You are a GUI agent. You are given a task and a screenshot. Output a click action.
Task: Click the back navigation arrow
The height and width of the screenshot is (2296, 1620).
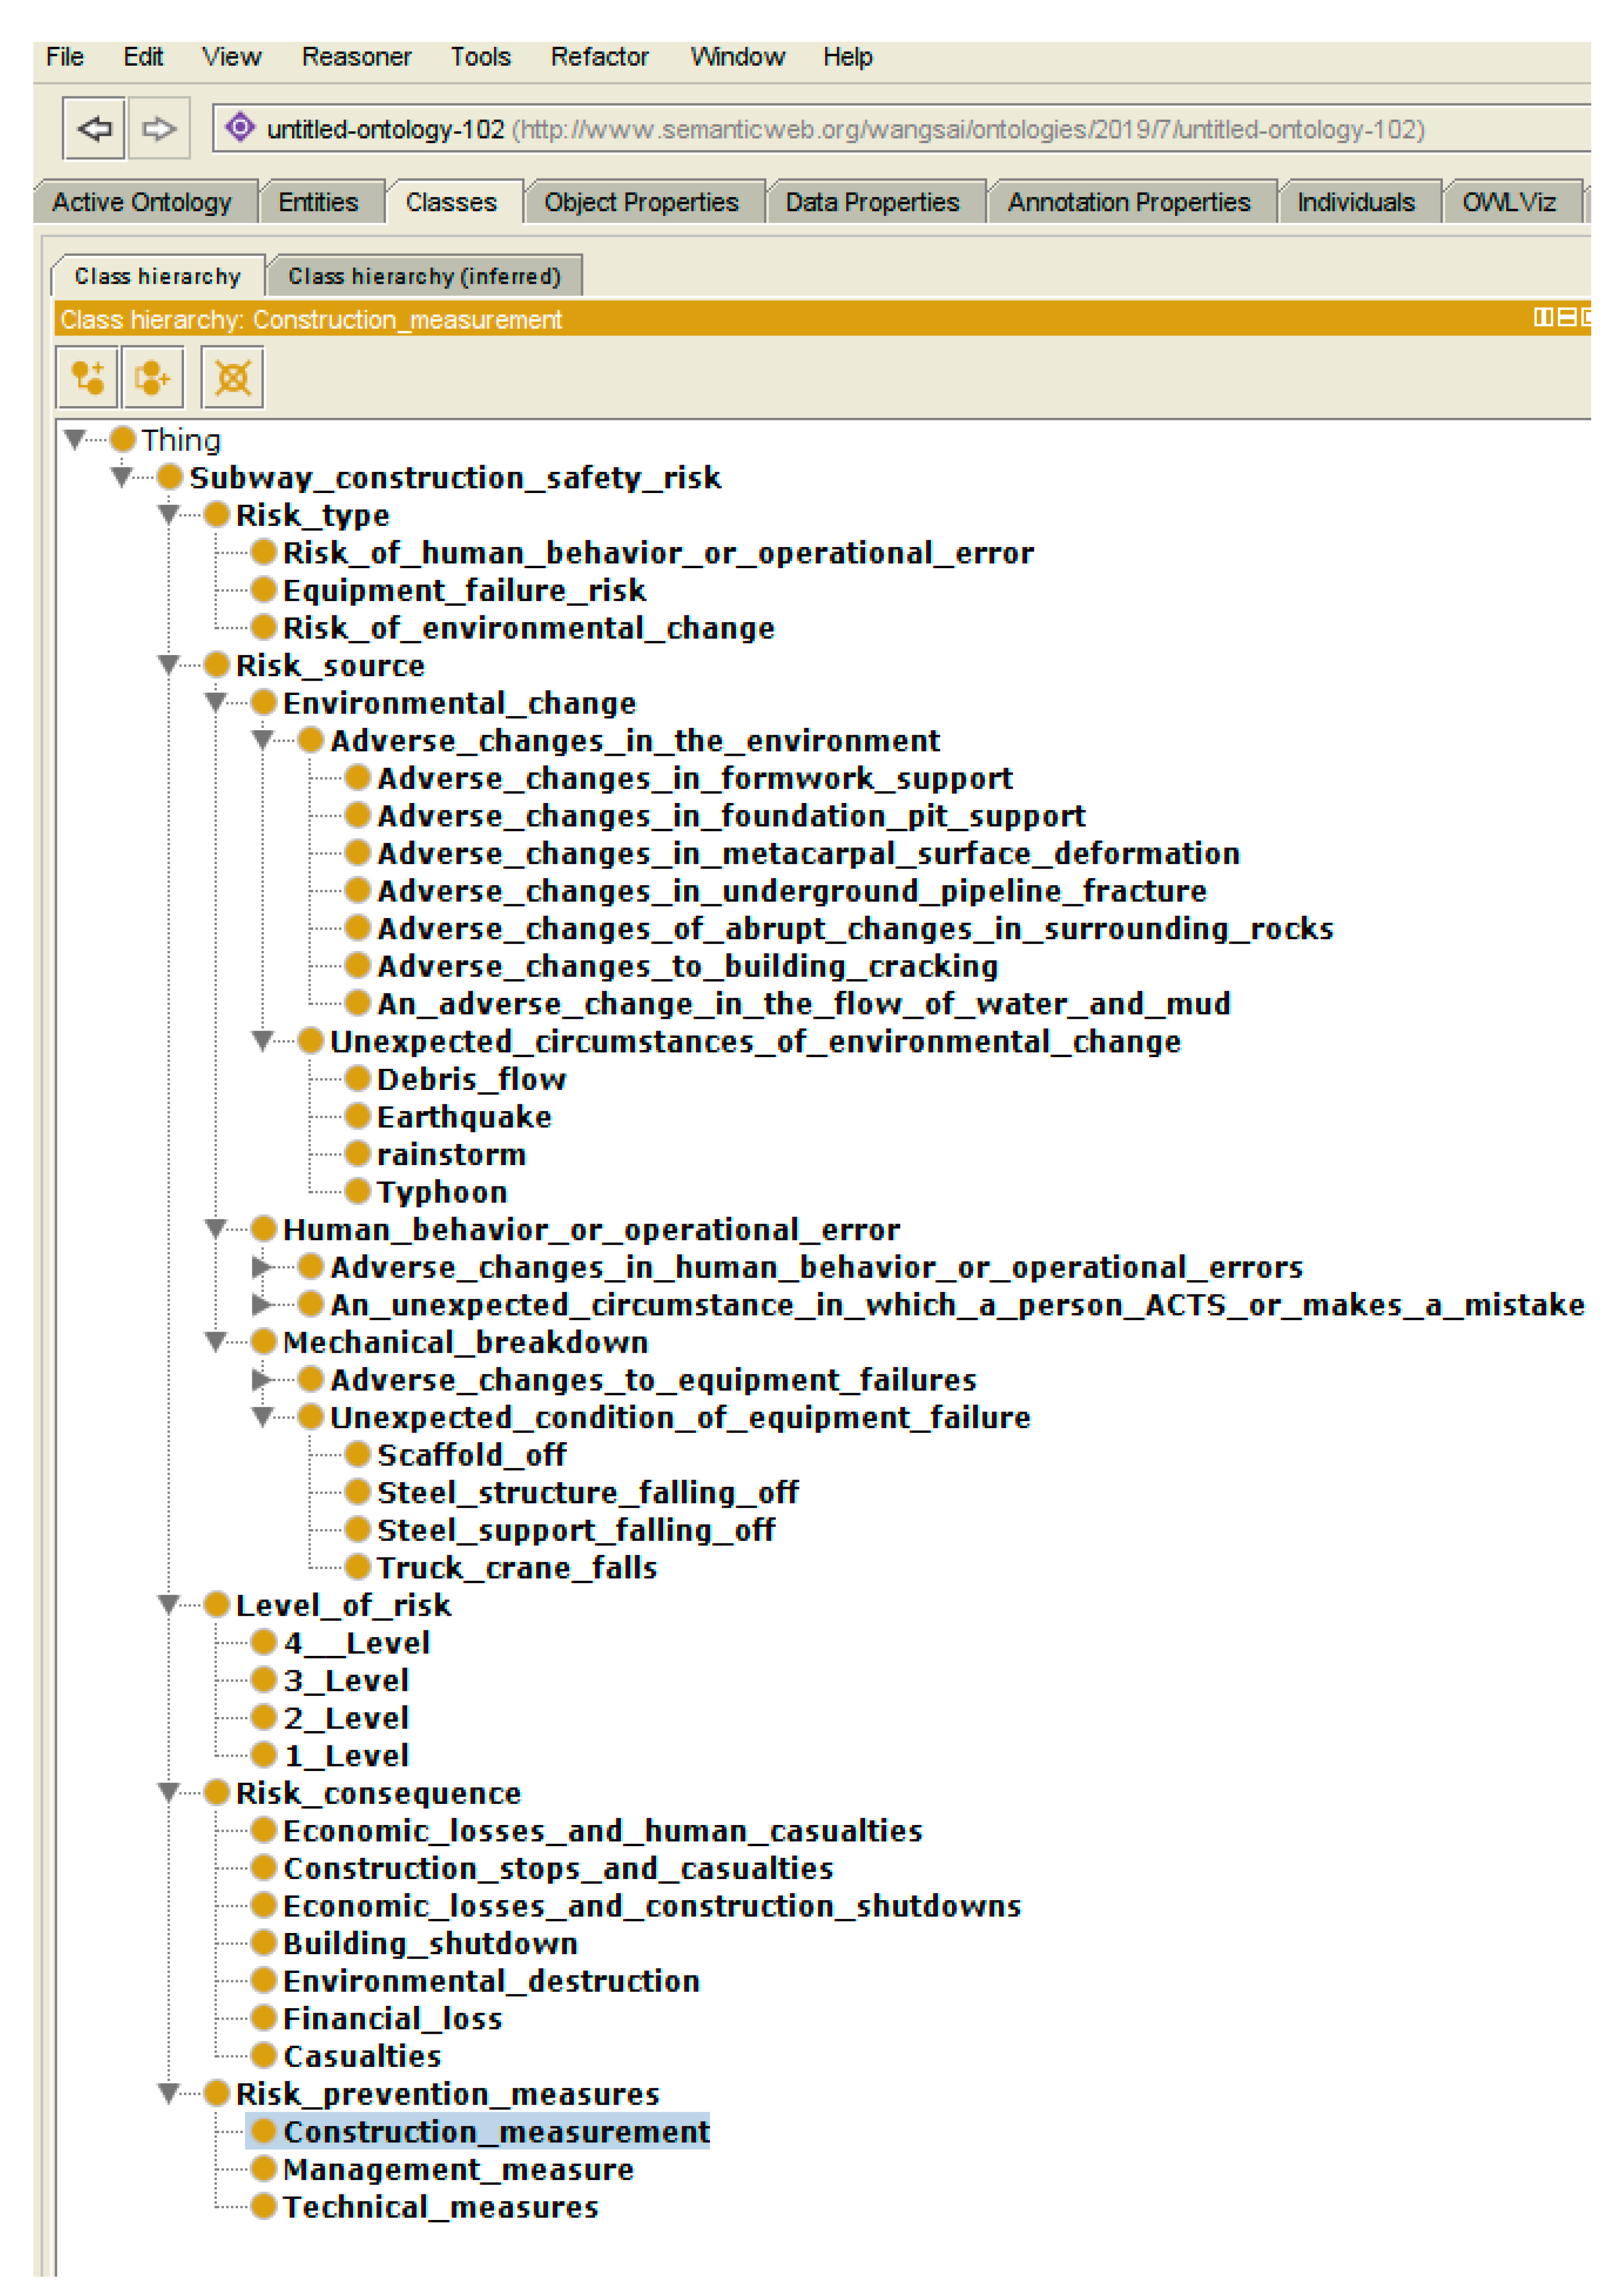[94, 128]
